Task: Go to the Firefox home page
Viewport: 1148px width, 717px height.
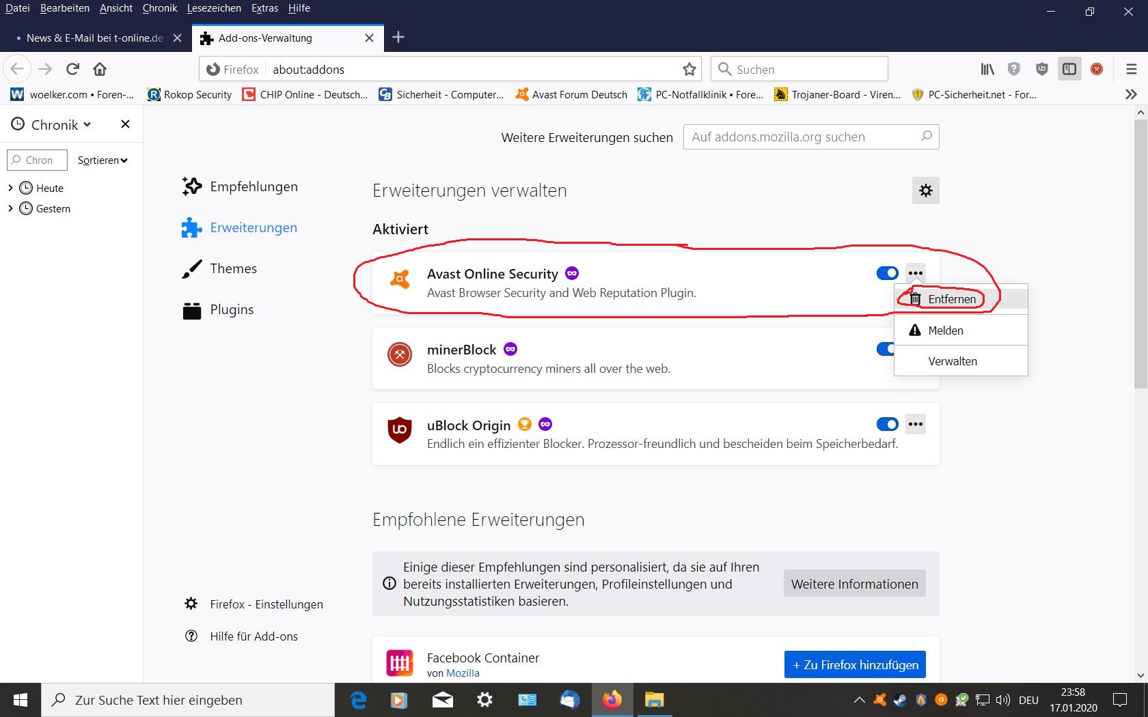Action: click(100, 69)
